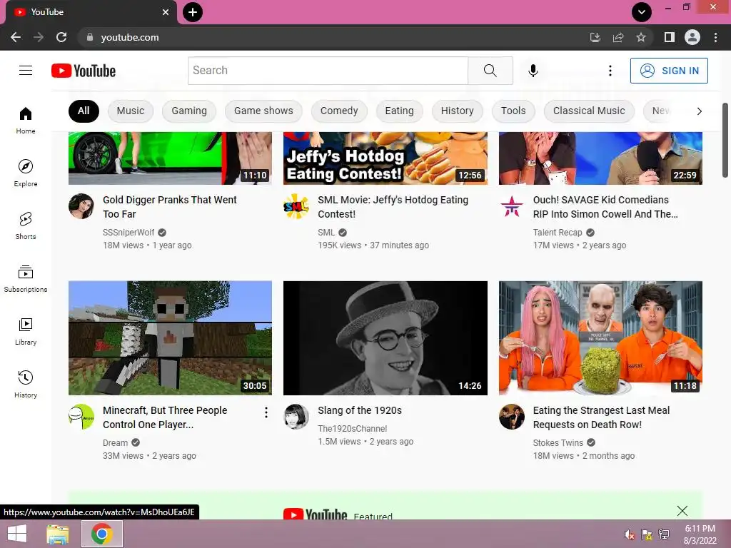The height and width of the screenshot is (548, 731).
Task: Click Slang of the 1920s thumbnail
Action: pyautogui.click(x=385, y=338)
